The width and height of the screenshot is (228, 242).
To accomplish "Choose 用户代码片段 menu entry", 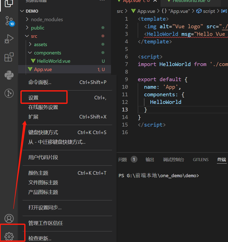I will 67,157.
